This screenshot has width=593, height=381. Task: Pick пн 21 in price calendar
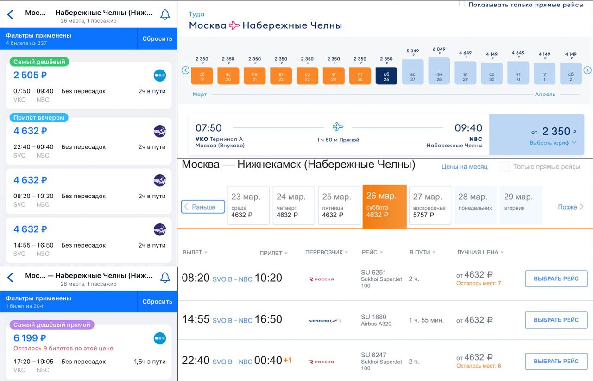pos(255,76)
